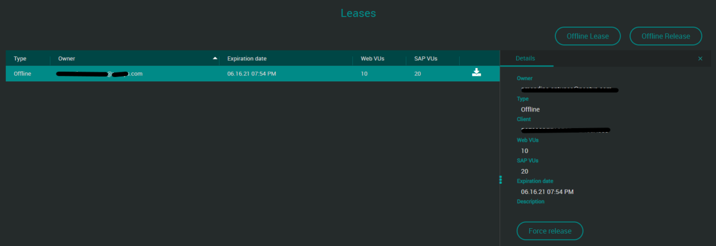The height and width of the screenshot is (246, 716).
Task: Sort by Expiration date column header
Action: point(247,59)
